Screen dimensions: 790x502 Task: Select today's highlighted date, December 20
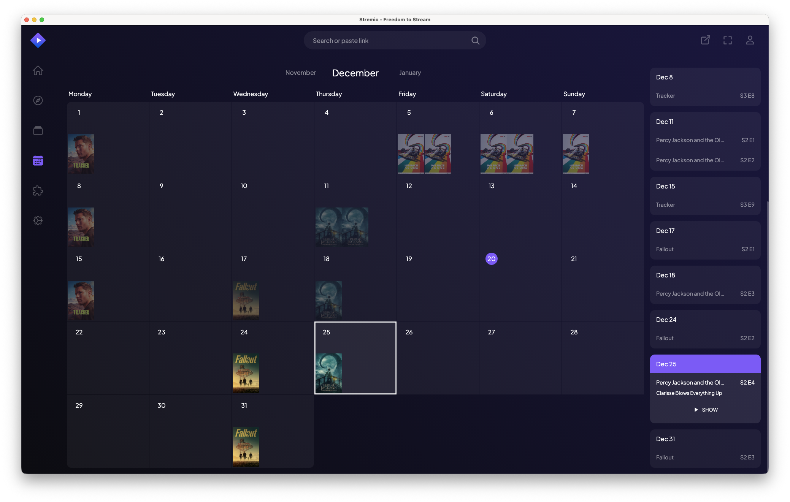coord(491,258)
